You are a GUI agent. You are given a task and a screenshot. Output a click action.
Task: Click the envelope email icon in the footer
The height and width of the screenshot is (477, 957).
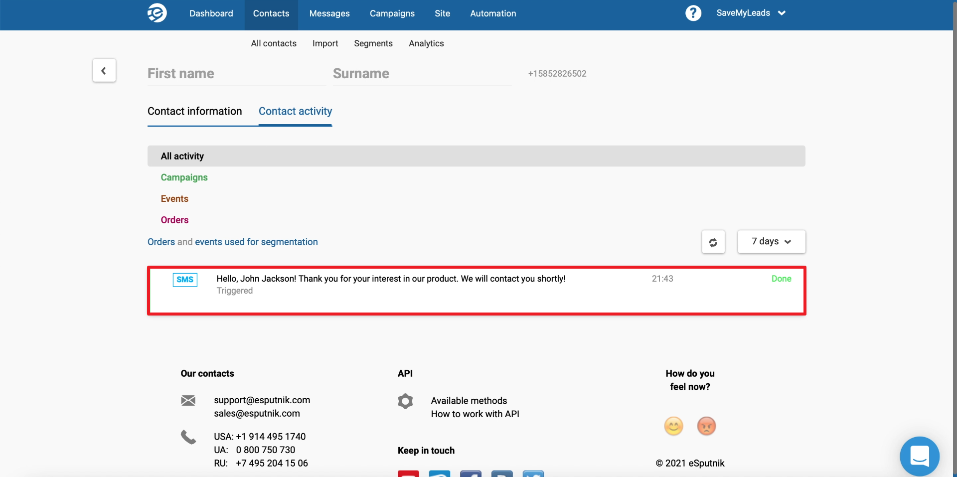click(188, 400)
